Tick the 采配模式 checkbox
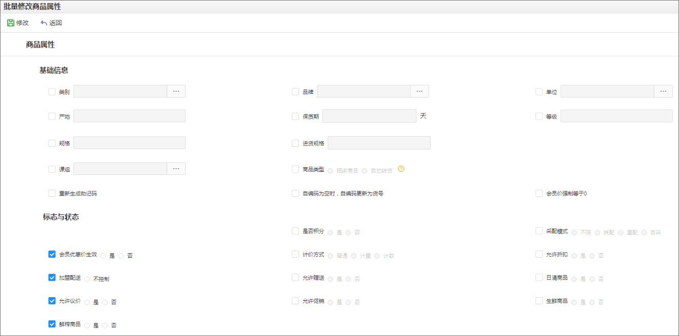Screen dimensions: 679x336 click(539, 231)
